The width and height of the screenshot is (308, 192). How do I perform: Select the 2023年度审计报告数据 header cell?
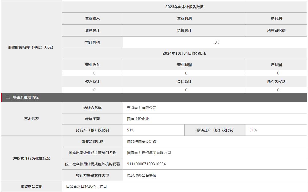point(184,7)
